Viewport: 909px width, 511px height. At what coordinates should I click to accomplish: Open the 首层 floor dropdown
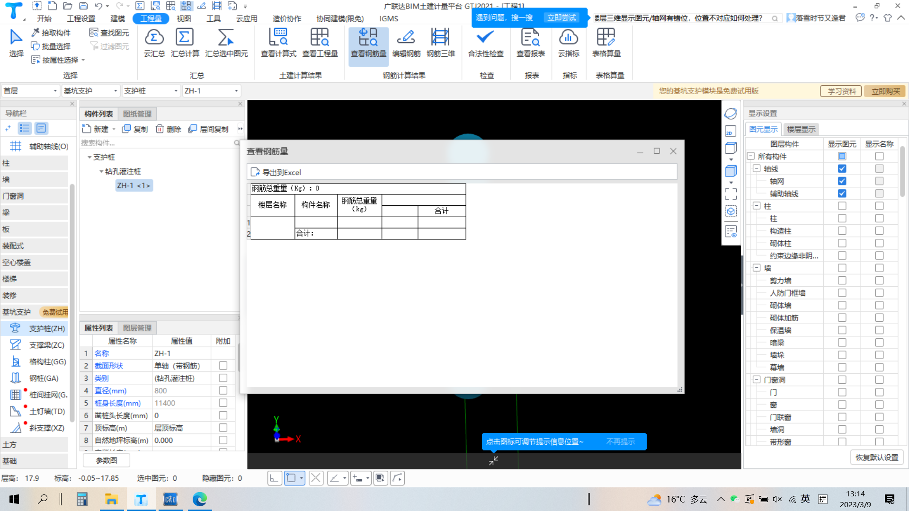pyautogui.click(x=30, y=91)
